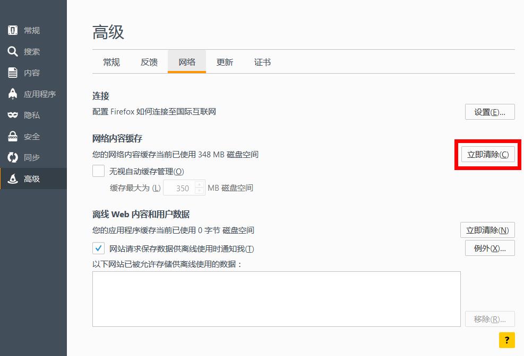Click the 缓存最大为 (L) label

tap(135, 188)
